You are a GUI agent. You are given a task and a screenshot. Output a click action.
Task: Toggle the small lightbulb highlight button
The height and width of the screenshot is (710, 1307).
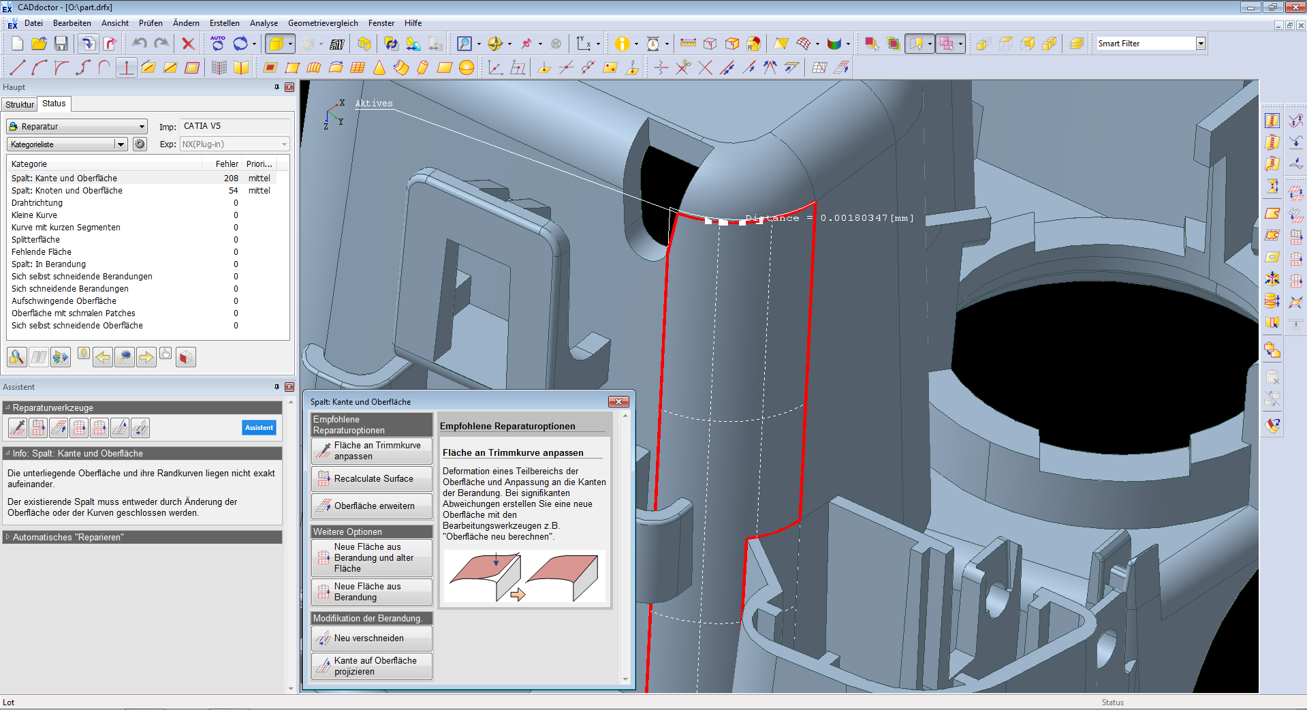pos(84,354)
